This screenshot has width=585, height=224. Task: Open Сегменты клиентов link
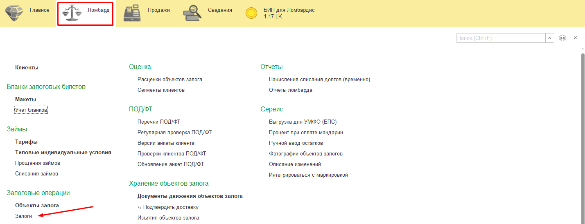pyautogui.click(x=161, y=90)
